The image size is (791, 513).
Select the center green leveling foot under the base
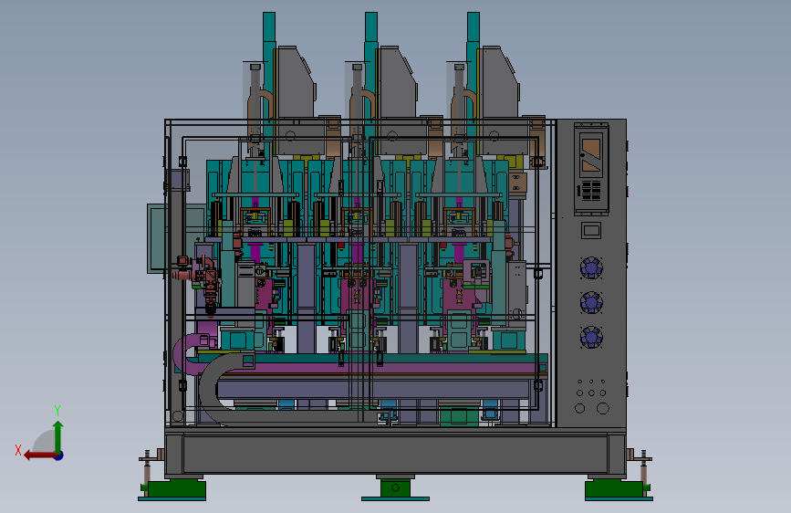click(396, 488)
